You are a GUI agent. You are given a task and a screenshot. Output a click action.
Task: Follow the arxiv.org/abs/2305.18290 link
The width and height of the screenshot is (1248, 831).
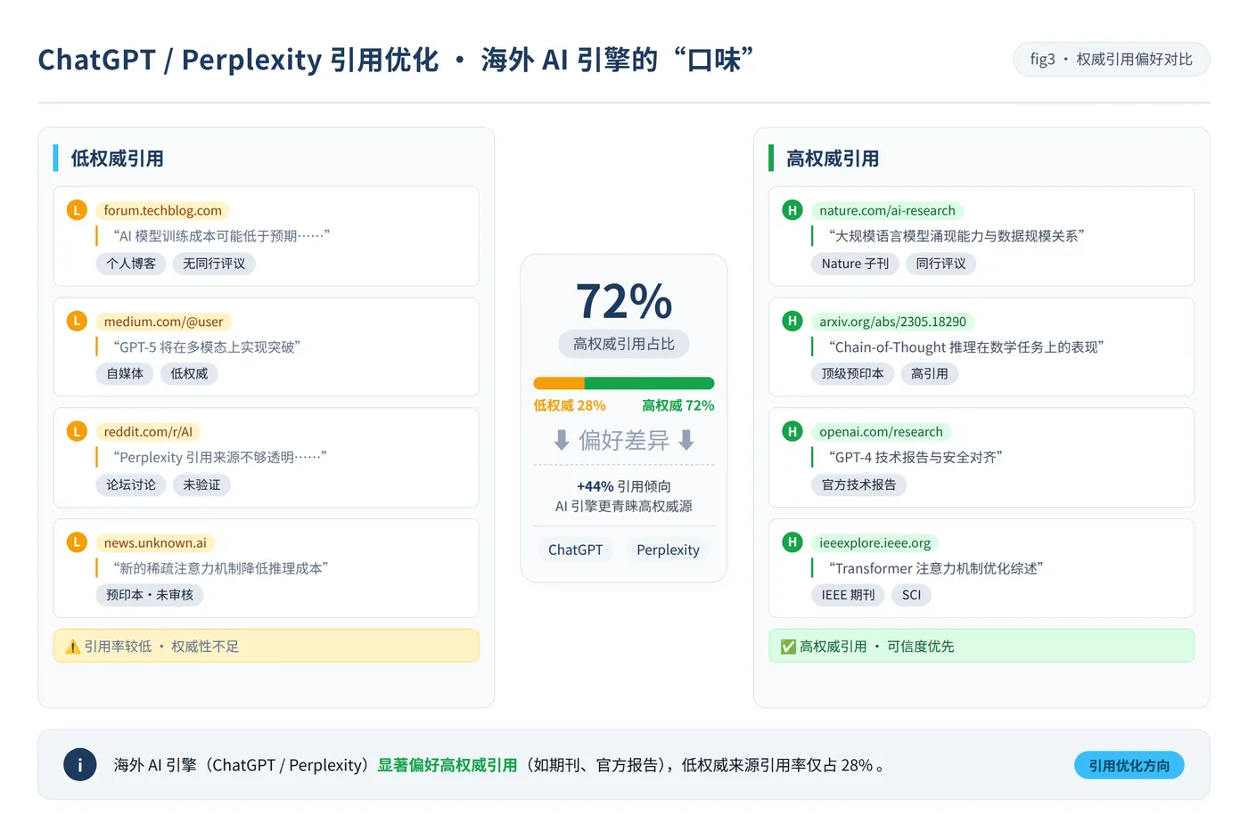(892, 322)
